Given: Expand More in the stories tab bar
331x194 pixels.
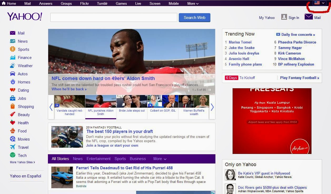Looking at the screenshot, I should click(160, 159).
